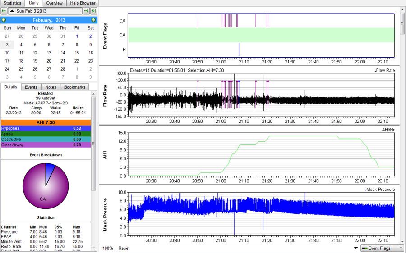Click the orange AHI 7.30 bar

(46, 122)
